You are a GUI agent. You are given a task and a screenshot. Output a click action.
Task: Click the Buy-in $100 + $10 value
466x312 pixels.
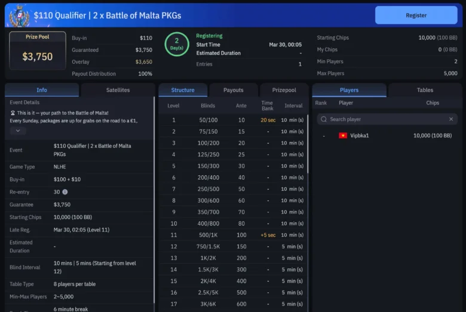[x=67, y=180]
